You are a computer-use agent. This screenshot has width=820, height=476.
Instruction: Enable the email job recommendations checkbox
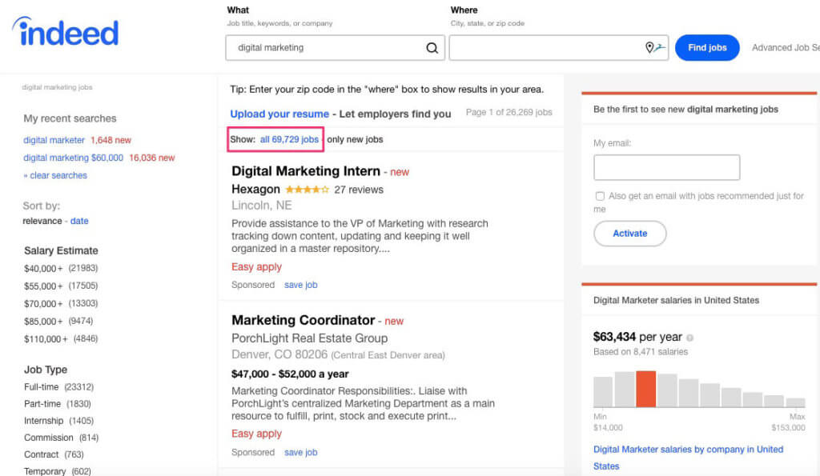(x=600, y=196)
